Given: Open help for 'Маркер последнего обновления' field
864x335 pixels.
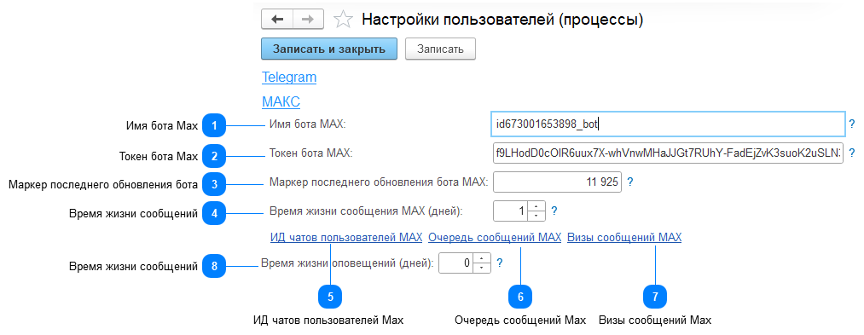Looking at the screenshot, I should pos(629,182).
